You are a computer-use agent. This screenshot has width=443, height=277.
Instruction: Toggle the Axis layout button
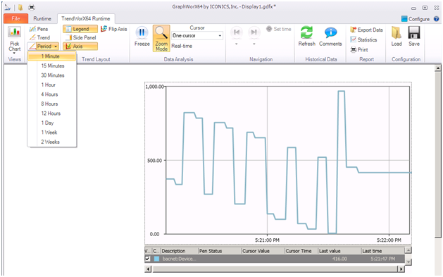(x=80, y=47)
